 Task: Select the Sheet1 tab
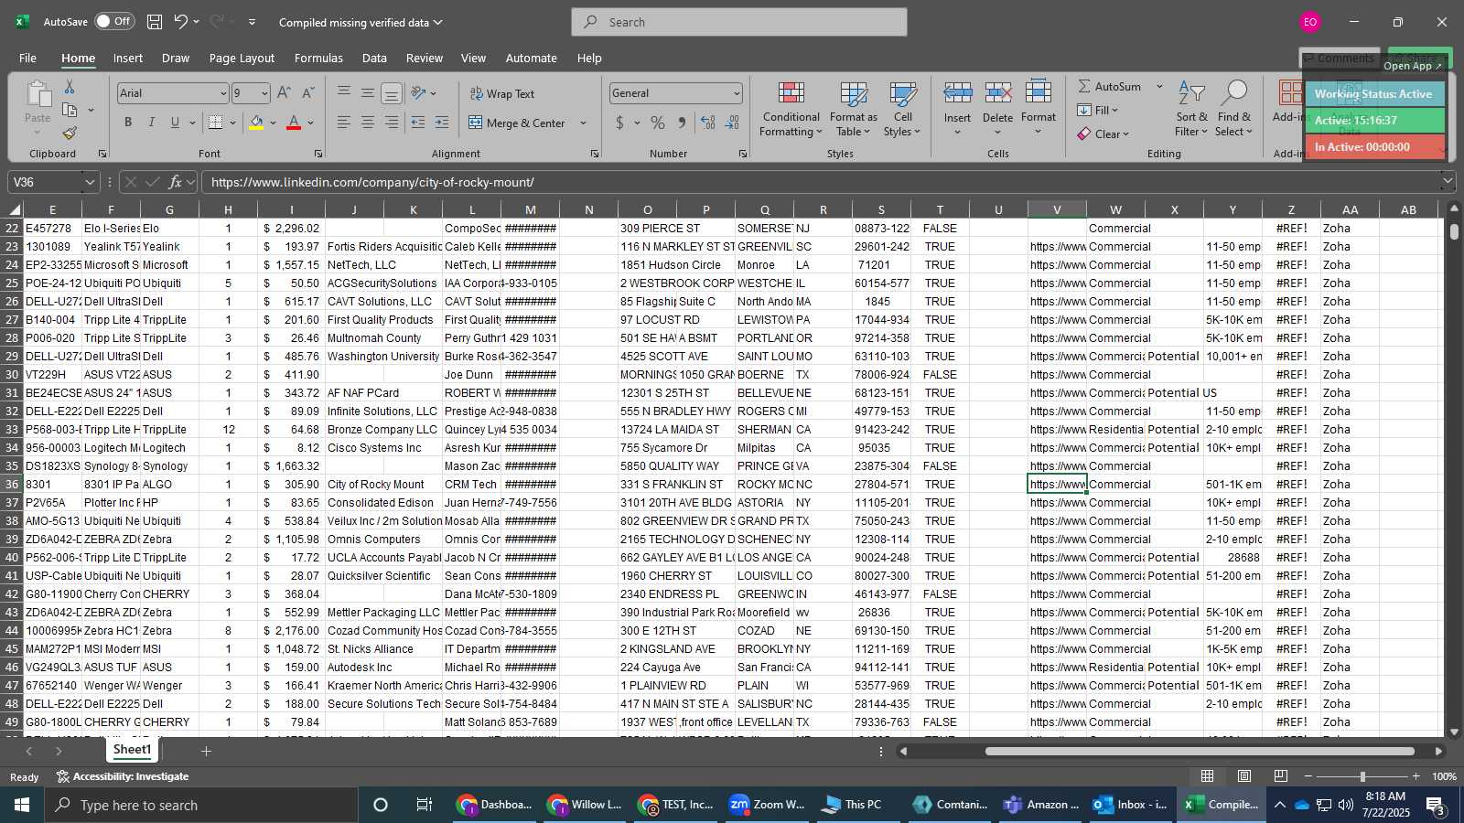tap(132, 750)
